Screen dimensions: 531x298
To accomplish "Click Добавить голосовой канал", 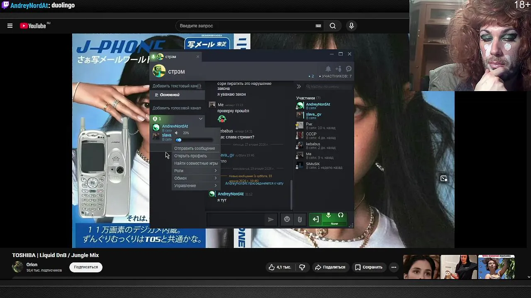I will pos(177,108).
